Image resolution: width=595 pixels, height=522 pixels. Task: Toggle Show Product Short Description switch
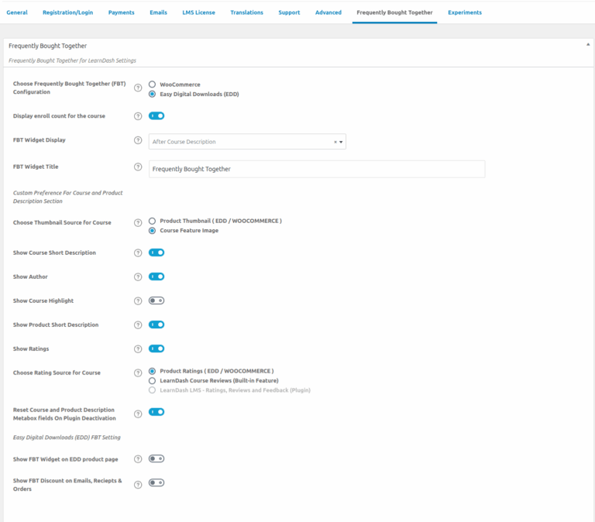point(156,325)
